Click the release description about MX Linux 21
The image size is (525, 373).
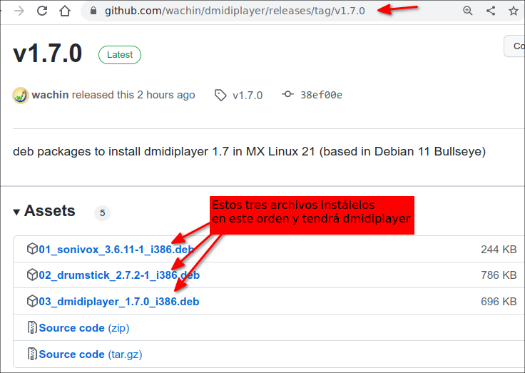coord(249,152)
